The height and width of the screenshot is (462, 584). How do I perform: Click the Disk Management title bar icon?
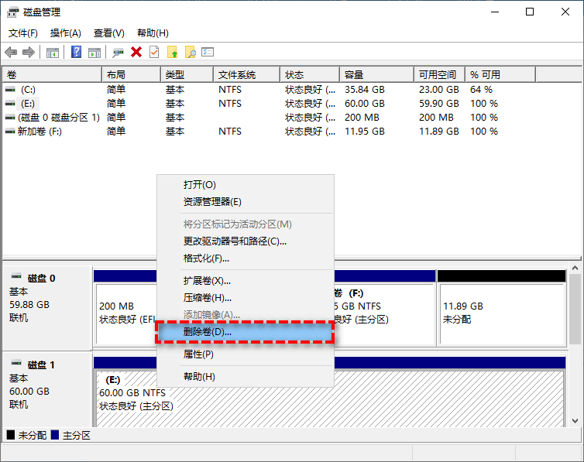[x=12, y=12]
